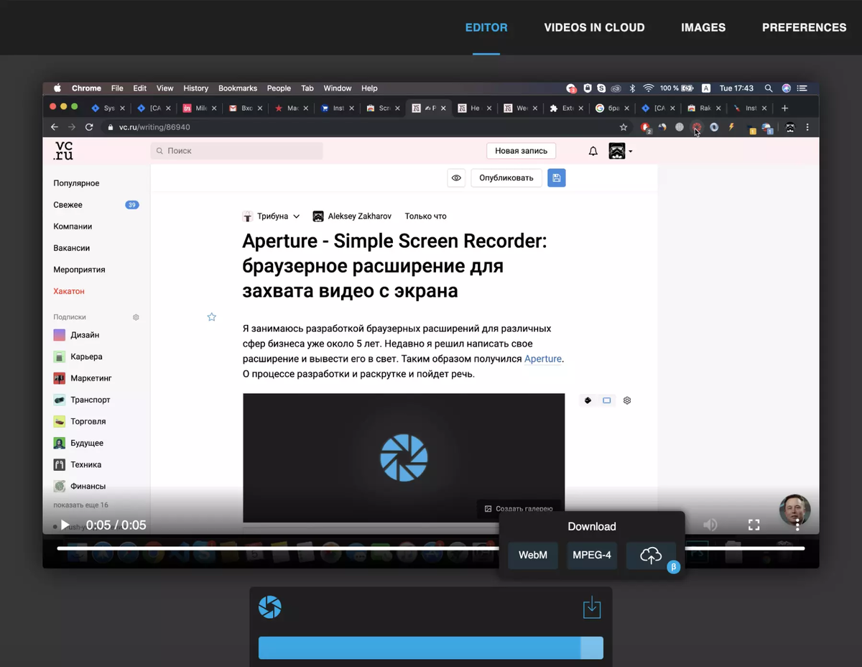Open a new browser tab with the plus icon

click(784, 108)
